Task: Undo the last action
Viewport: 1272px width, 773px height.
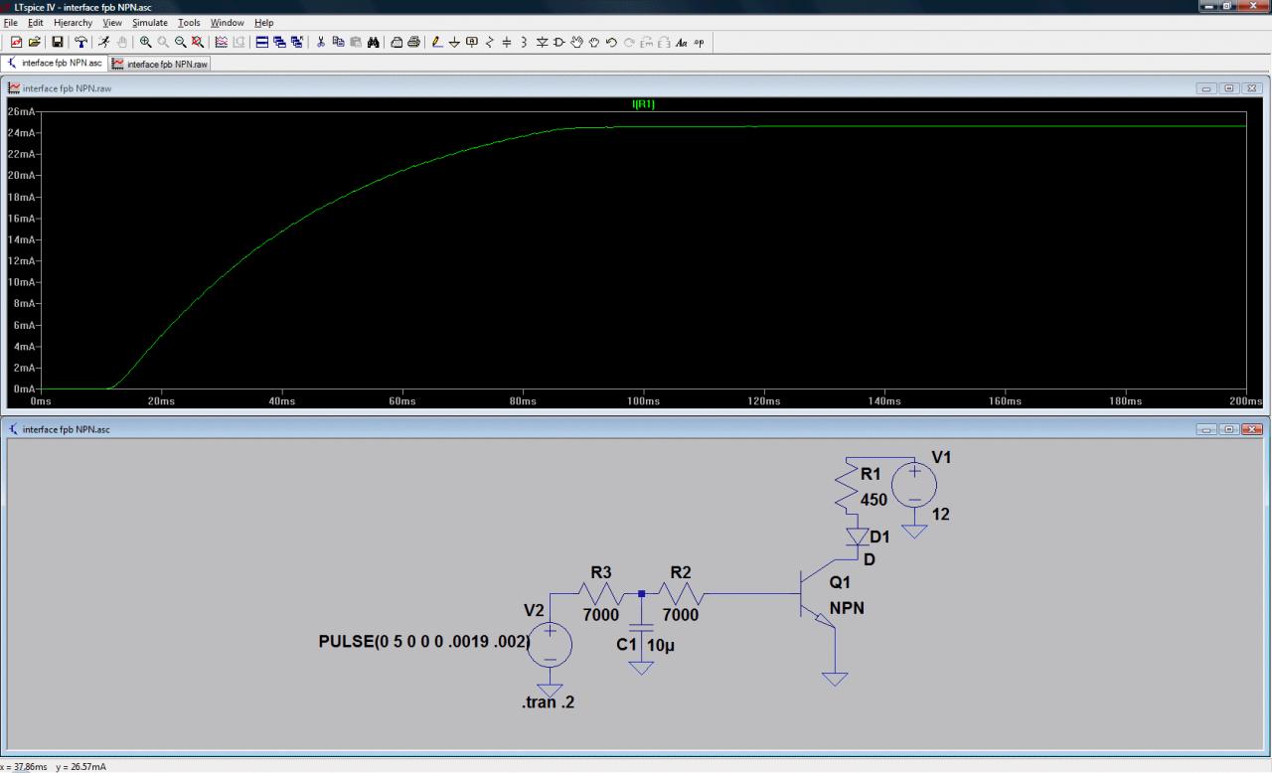Action: click(x=611, y=42)
